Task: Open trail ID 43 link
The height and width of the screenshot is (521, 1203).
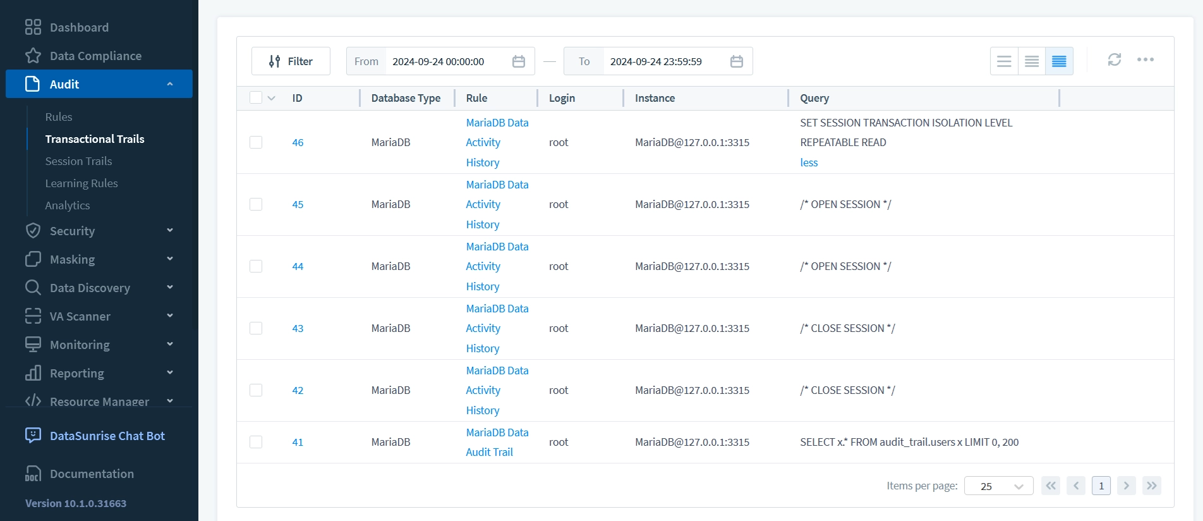Action: 298,329
